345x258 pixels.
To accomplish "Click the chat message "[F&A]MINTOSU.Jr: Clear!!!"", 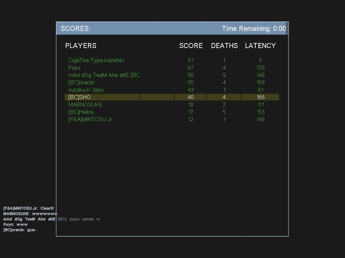I will pyautogui.click(x=28, y=209).
